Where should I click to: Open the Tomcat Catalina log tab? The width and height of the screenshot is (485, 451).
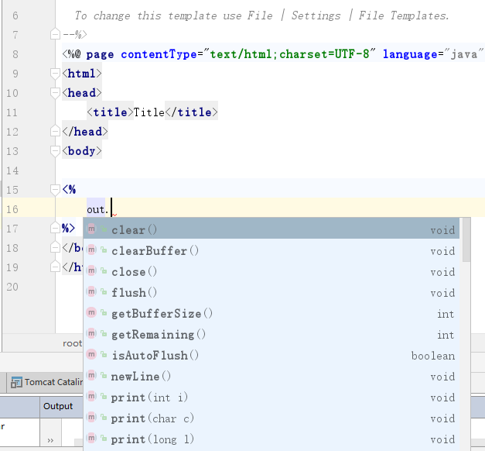(x=46, y=383)
